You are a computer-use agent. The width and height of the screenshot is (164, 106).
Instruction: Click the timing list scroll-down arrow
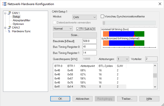pyautogui.click(x=155, y=87)
